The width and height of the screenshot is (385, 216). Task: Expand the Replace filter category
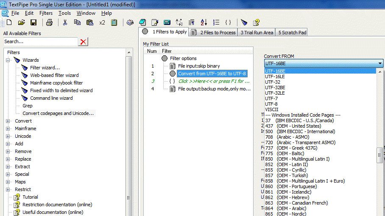tap(8, 159)
